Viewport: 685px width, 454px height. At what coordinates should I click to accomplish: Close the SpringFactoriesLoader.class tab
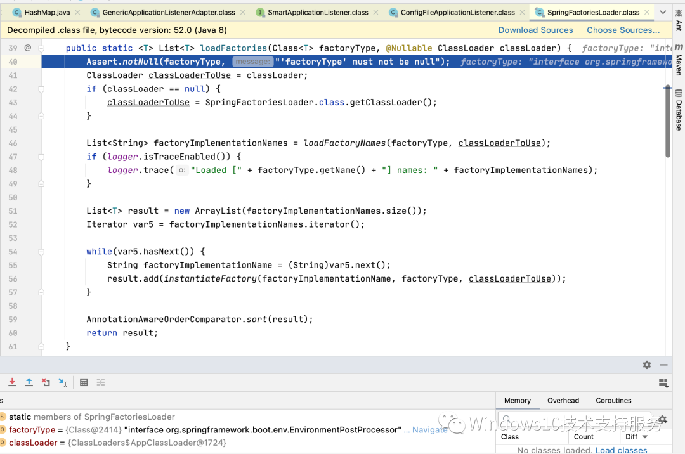pos(647,12)
